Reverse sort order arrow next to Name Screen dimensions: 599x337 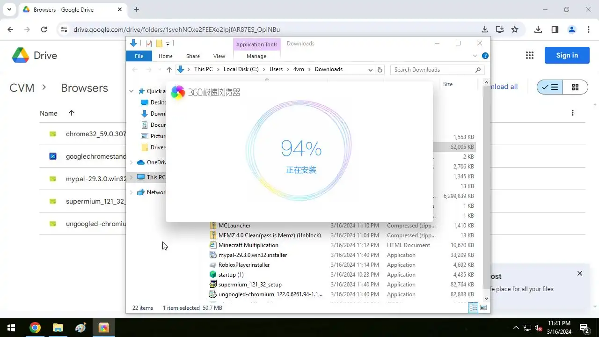tap(72, 113)
